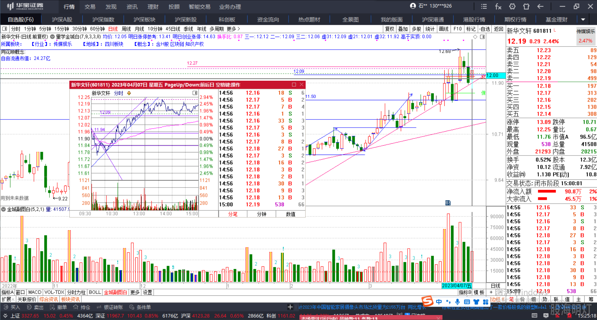
Task: Click Sogou input method S logo
Action: coord(428,301)
